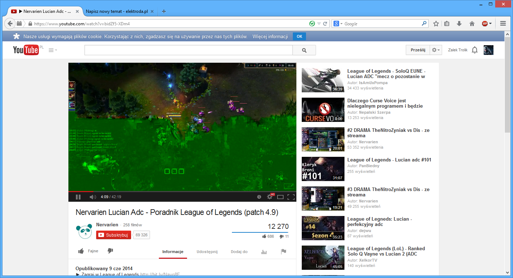513x278 pixels.
Task: Open Firefox hamburger menu
Action: click(x=503, y=24)
